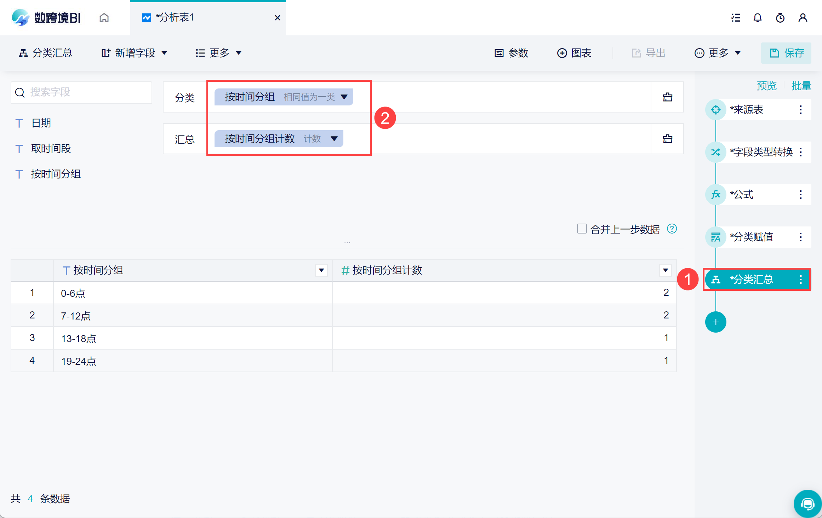This screenshot has height=518, width=822.
Task: Click the 保存 button
Action: [786, 53]
